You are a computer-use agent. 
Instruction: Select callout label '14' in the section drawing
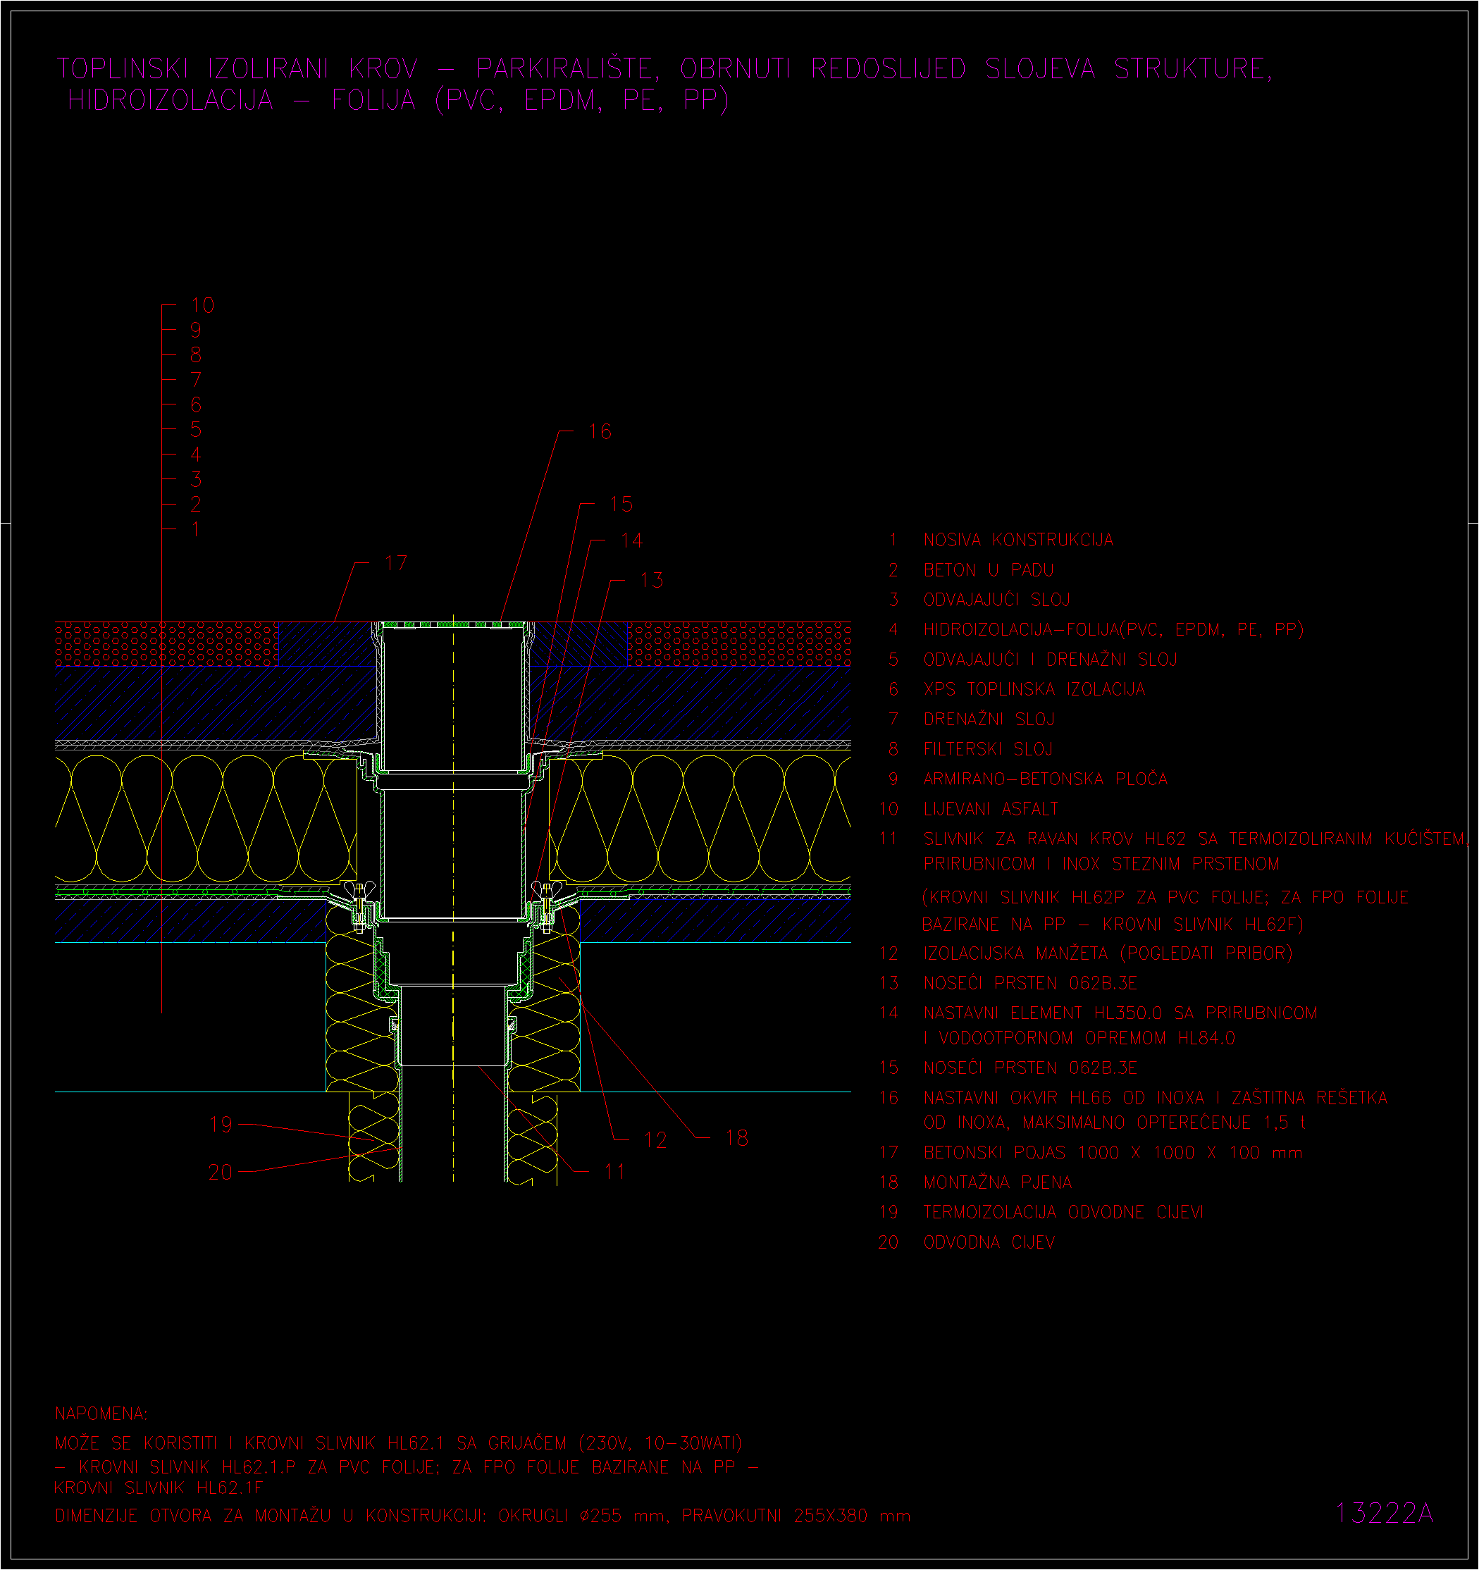click(632, 541)
